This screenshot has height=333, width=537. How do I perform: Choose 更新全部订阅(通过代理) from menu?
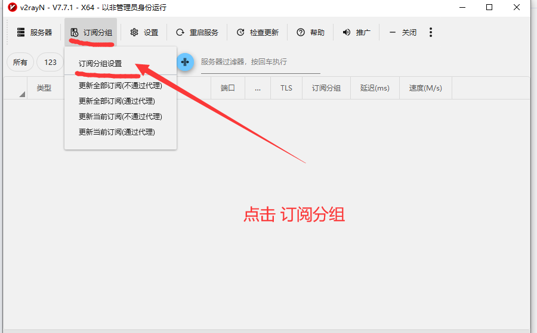[x=116, y=101]
